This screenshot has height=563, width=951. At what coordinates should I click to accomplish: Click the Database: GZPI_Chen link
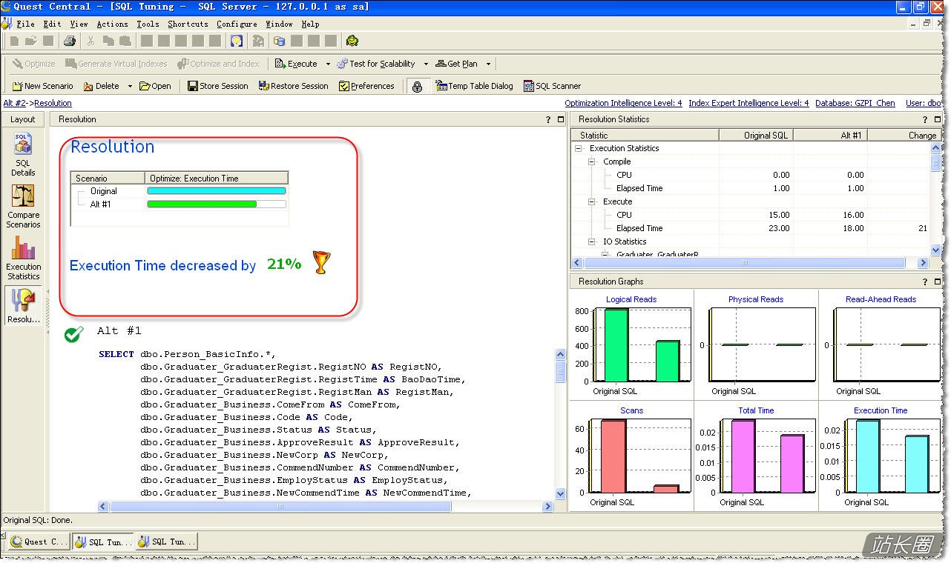[x=855, y=103]
